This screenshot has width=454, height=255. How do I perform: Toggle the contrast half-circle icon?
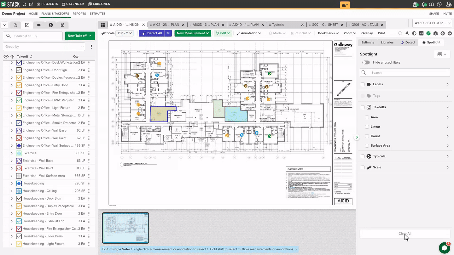click(414, 33)
